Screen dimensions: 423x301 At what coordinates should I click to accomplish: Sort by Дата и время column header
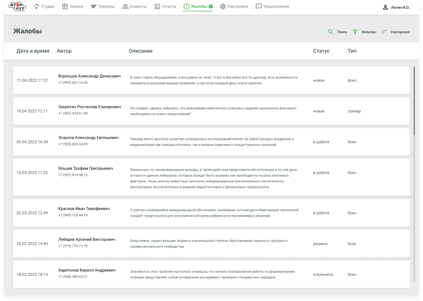33,51
